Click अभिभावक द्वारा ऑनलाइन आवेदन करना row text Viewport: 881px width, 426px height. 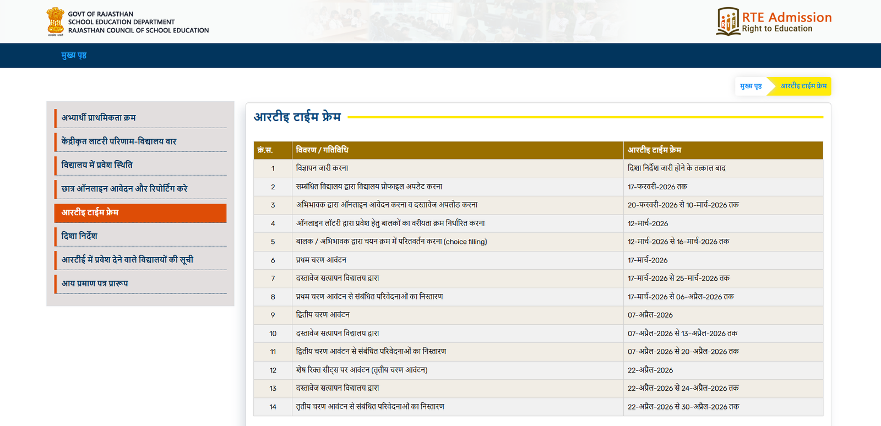click(387, 205)
